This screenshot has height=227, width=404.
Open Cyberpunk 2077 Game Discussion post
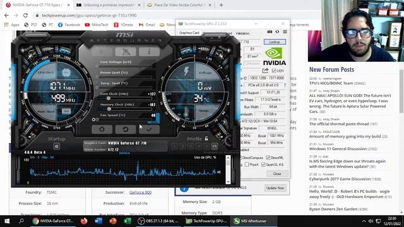(x=340, y=179)
